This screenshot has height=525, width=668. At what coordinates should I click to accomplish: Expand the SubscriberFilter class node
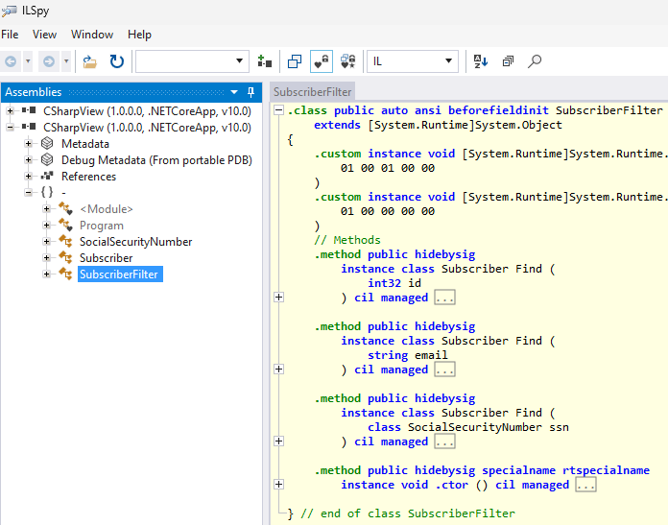[x=47, y=274]
